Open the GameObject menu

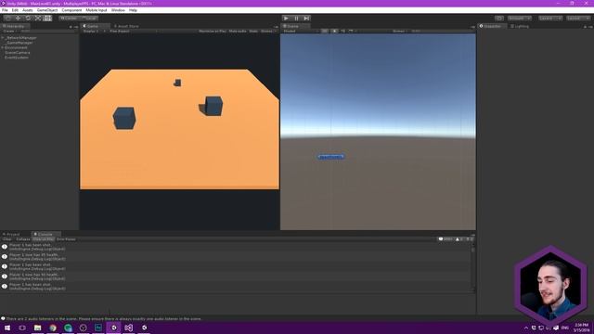coord(47,10)
